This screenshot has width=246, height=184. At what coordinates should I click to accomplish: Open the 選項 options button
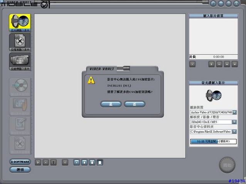click(20, 170)
